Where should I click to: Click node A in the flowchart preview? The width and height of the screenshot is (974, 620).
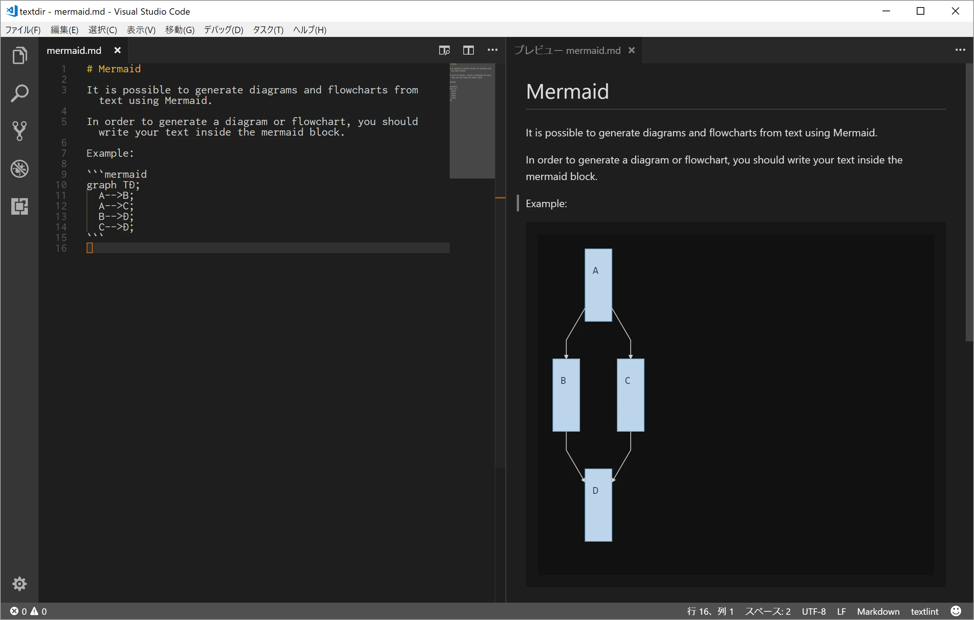pyautogui.click(x=598, y=285)
